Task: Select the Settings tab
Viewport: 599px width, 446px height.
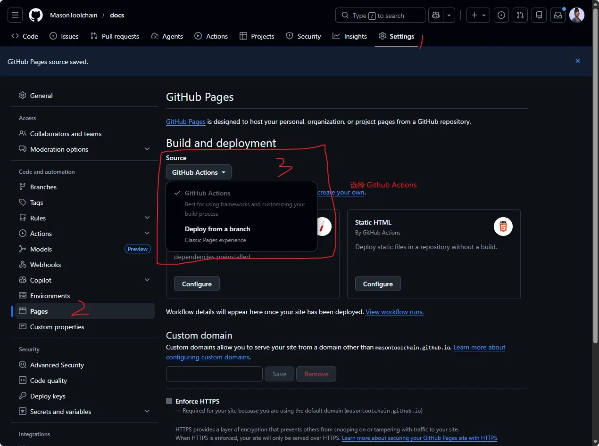Action: click(396, 36)
